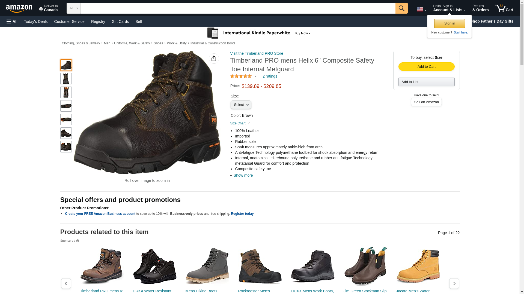The width and height of the screenshot is (524, 294).
Task: Open the star rating breakdown popover
Action: coord(243,76)
